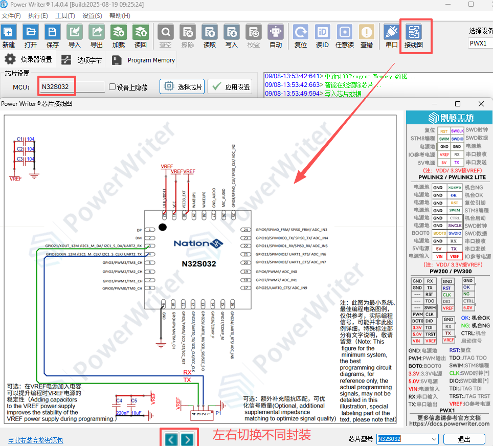The height and width of the screenshot is (446, 493).
Task: Open the 点此安装完整资源包 link
Action: tap(35, 440)
